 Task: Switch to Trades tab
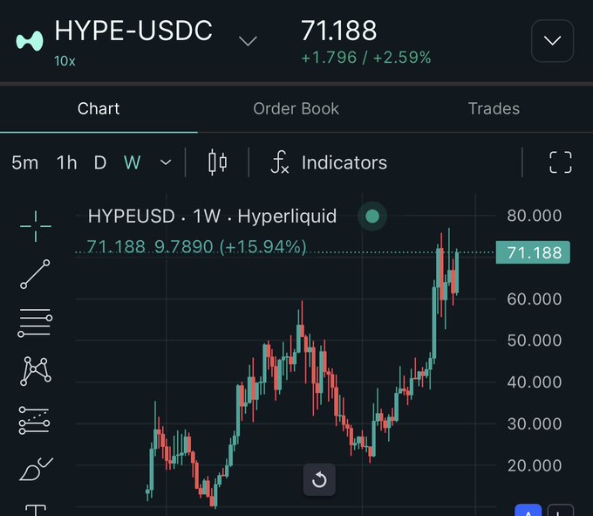point(494,108)
